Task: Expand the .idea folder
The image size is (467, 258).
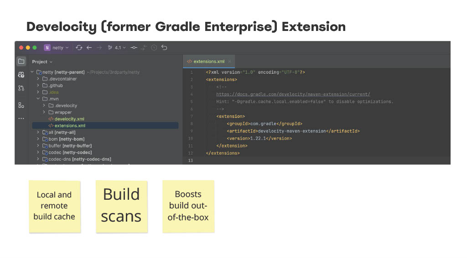Action: coord(38,92)
